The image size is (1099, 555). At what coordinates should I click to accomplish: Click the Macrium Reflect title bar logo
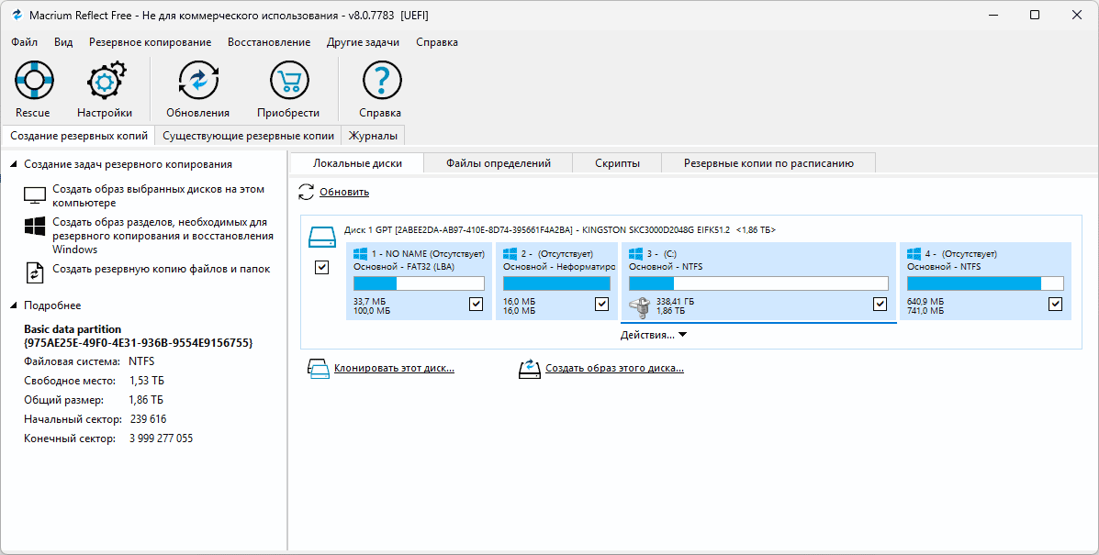pos(17,15)
